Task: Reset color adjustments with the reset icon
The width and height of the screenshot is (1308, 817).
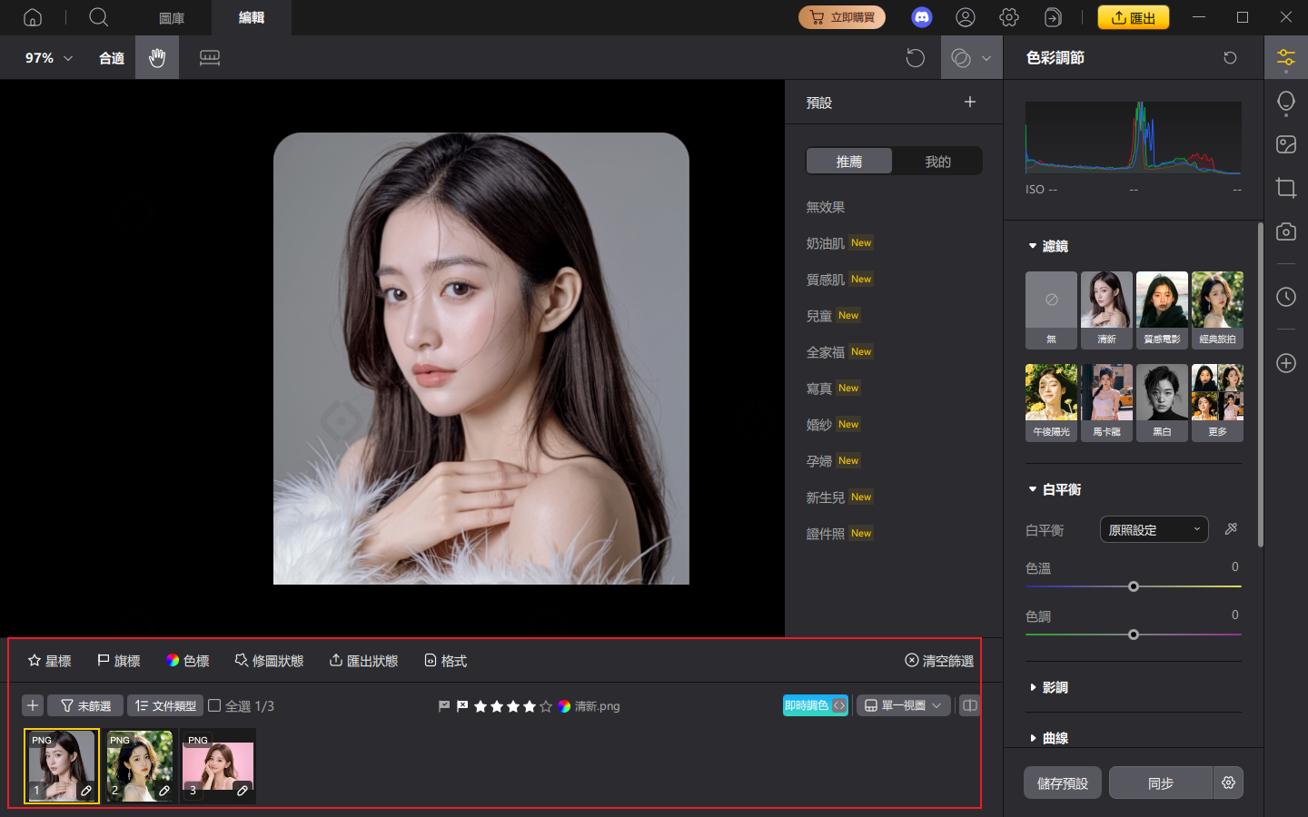Action: point(1230,58)
